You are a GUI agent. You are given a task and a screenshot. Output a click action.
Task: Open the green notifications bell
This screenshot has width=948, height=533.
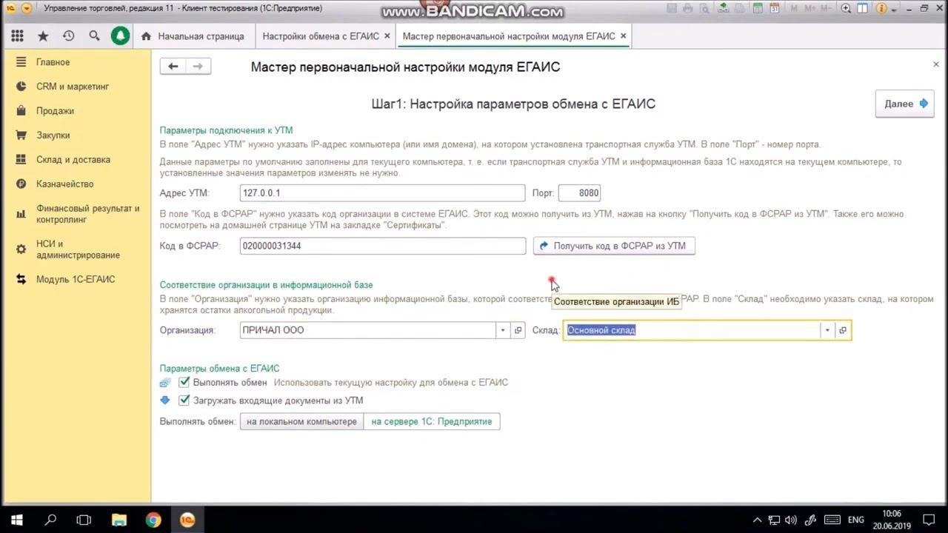pyautogui.click(x=120, y=36)
